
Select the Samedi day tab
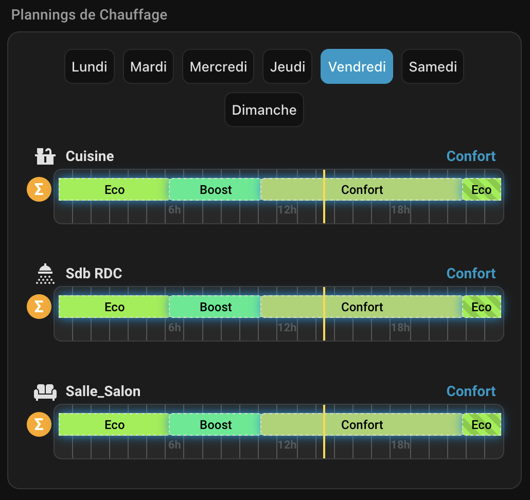point(433,66)
